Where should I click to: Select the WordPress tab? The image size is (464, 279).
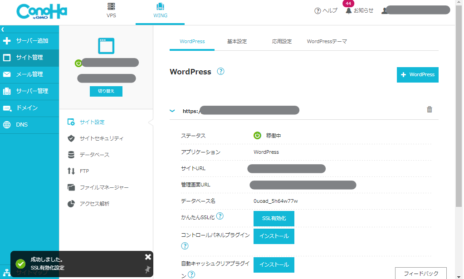pos(192,41)
